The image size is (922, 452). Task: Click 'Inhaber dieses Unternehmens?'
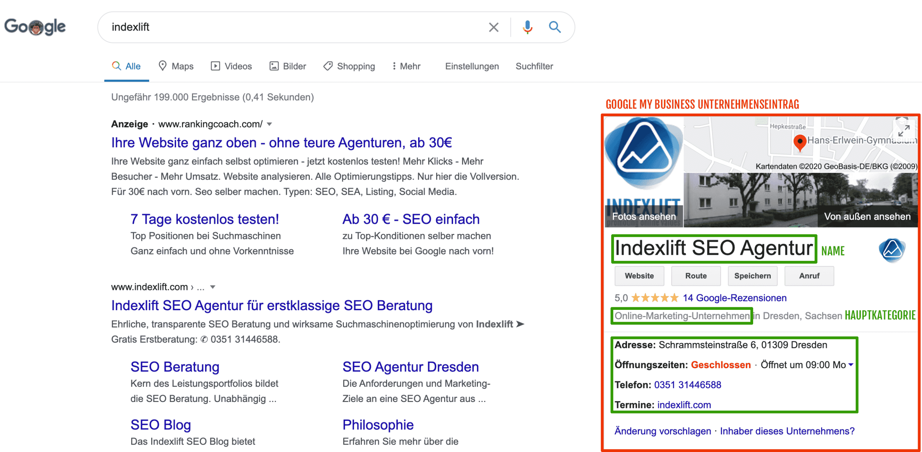787,431
